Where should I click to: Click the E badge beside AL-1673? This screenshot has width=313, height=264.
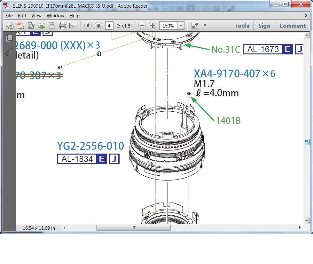pyautogui.click(x=288, y=49)
